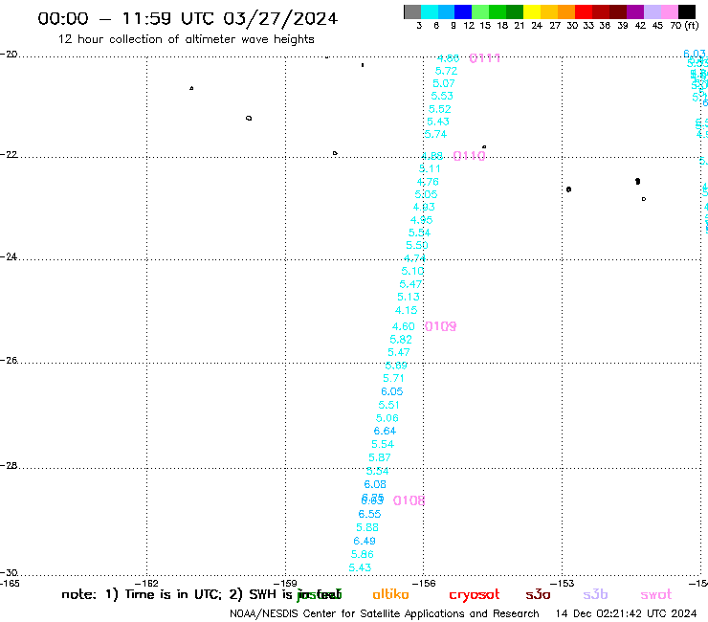Click the -24 latitude axis label
The image size is (708, 622).
(9, 256)
